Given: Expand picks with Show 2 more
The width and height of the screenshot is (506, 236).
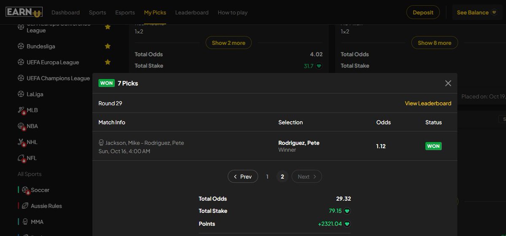Looking at the screenshot, I should (229, 43).
